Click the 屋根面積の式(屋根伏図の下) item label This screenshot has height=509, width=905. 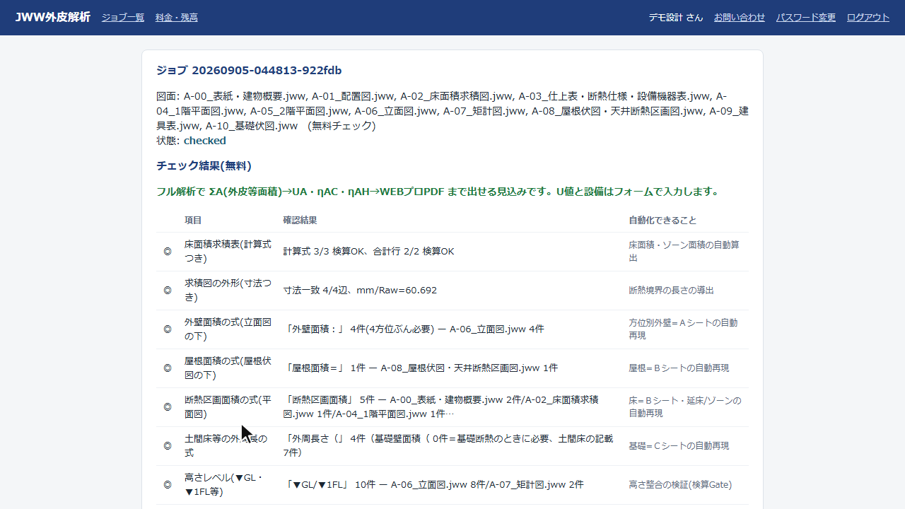coord(228,368)
